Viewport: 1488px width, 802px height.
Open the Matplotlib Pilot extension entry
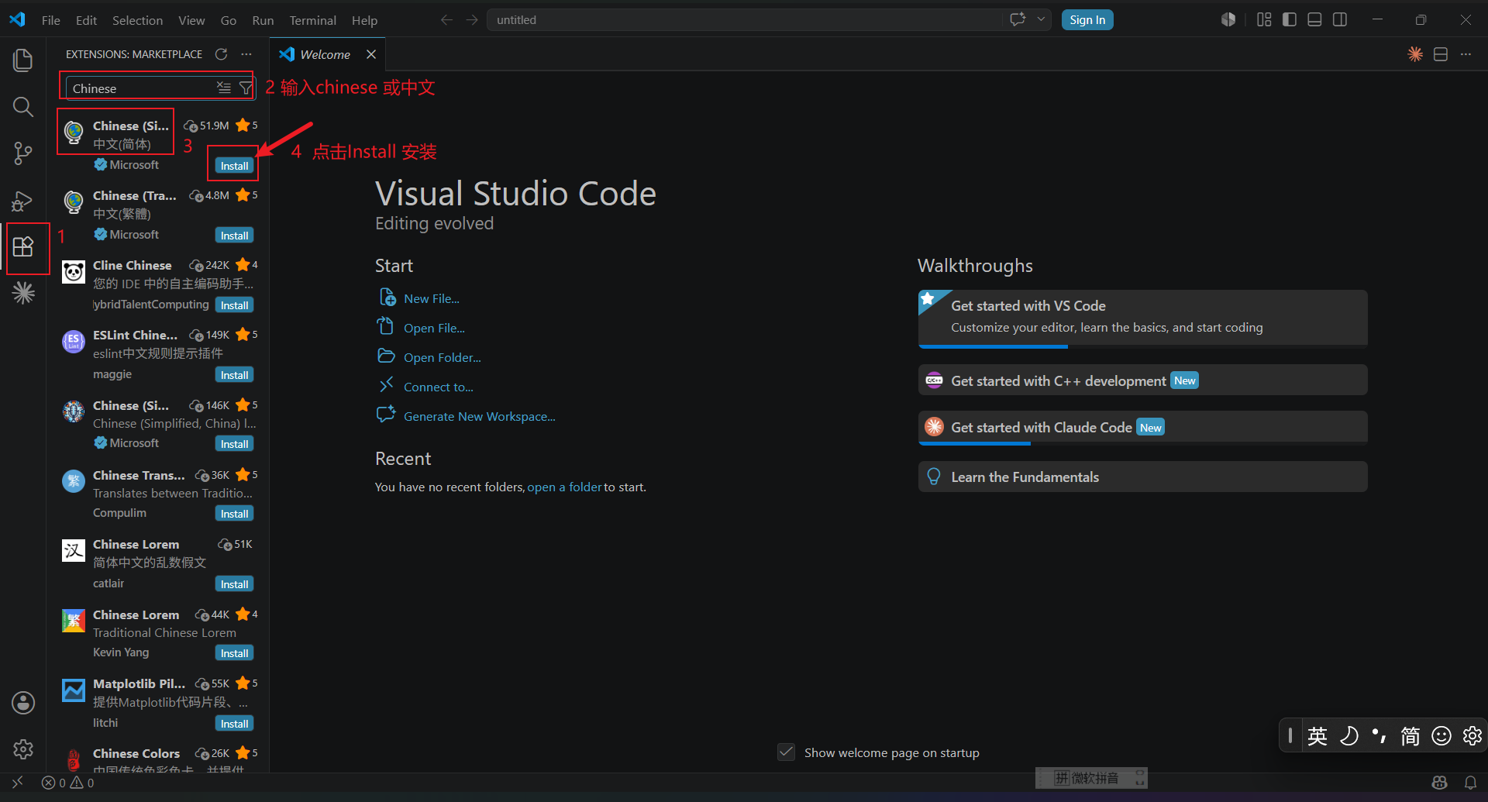[158, 703]
